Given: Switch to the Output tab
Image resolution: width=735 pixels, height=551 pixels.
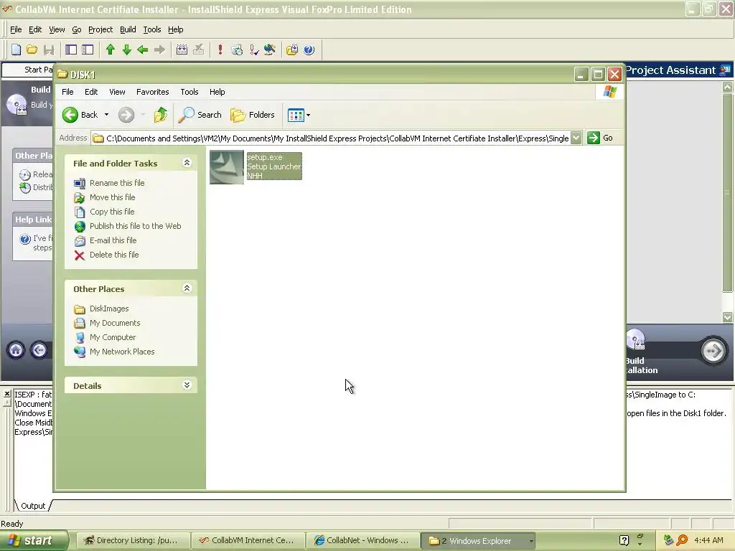Looking at the screenshot, I should point(33,506).
